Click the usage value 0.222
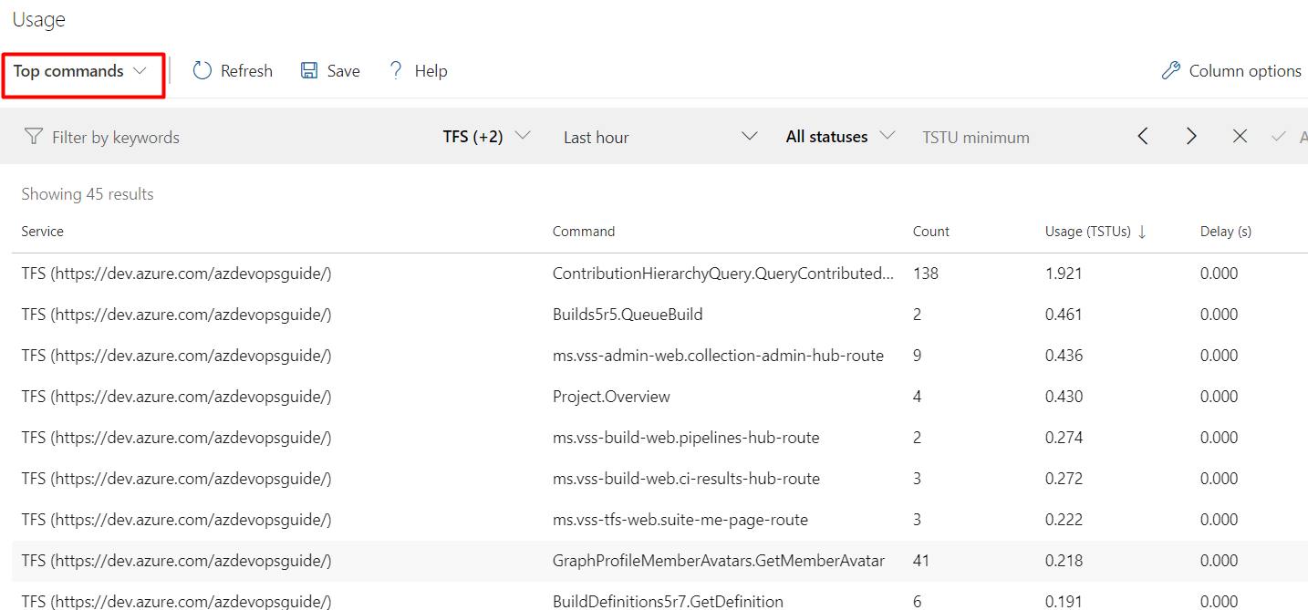The height and width of the screenshot is (610, 1308). 1064,520
